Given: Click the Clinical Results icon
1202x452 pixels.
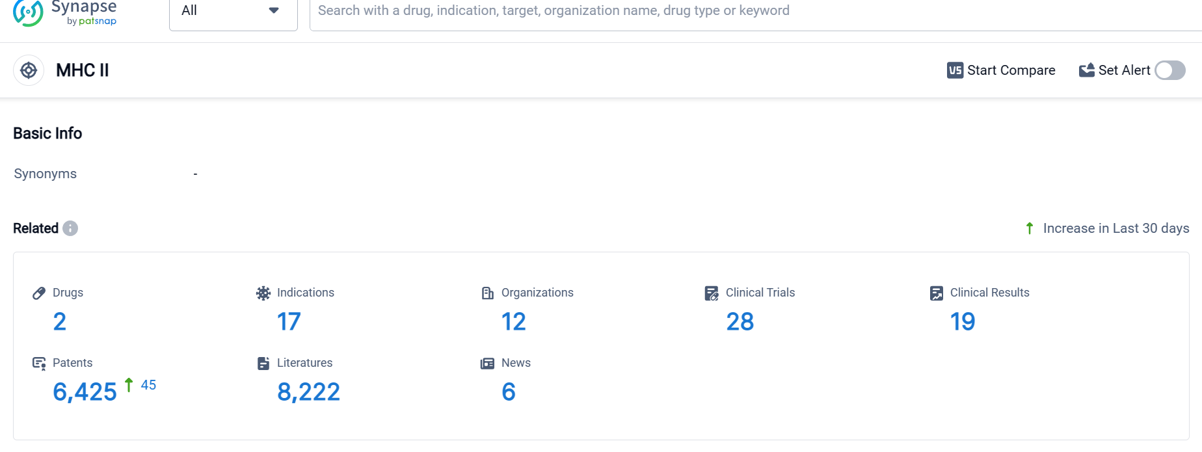Looking at the screenshot, I should click(x=937, y=293).
